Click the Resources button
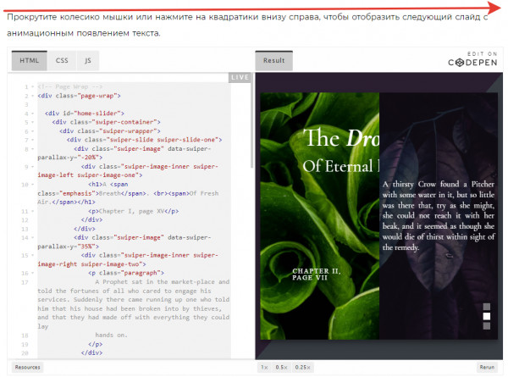Screen dimensions: 508x377 tap(28, 368)
